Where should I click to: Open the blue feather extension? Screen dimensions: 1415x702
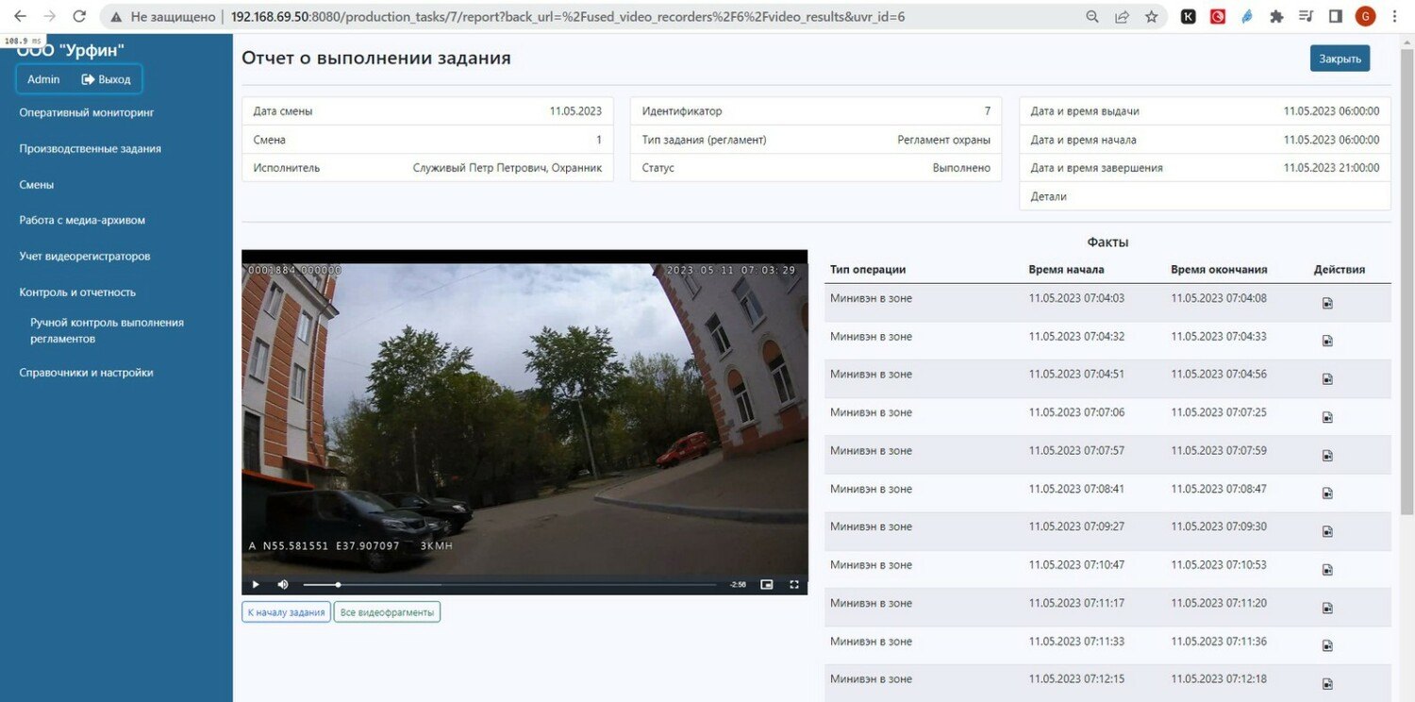click(1247, 16)
